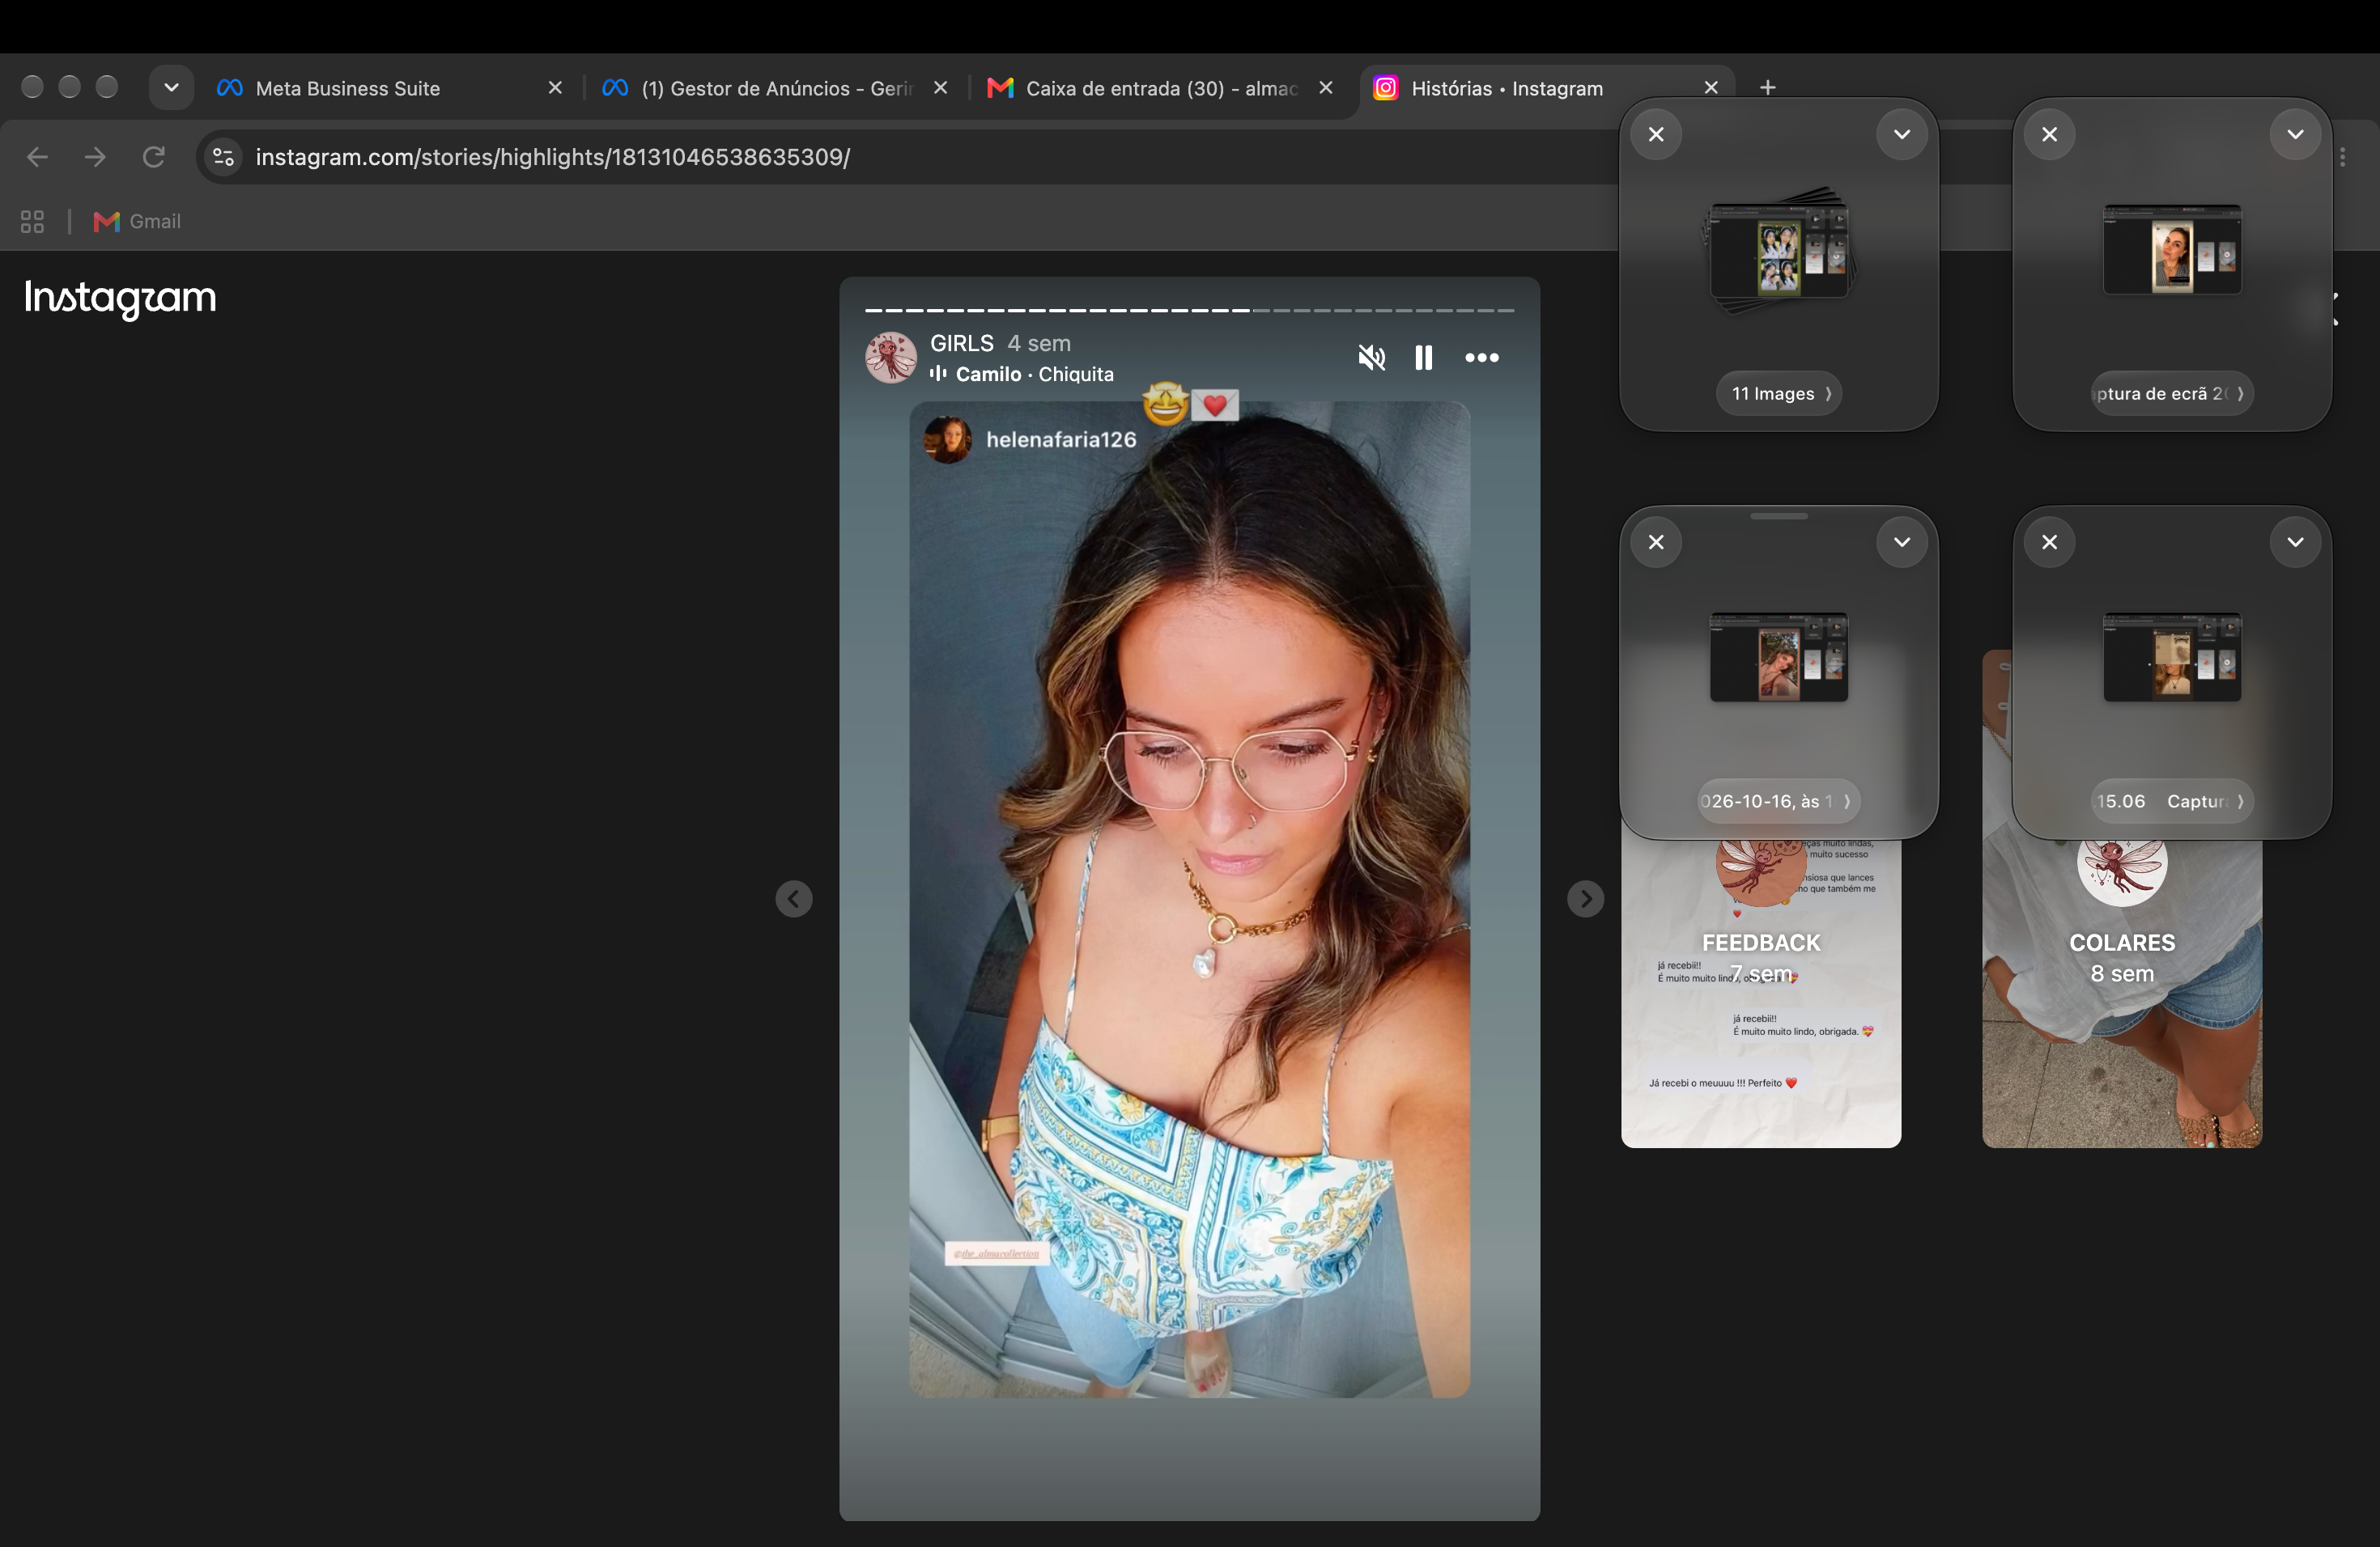This screenshot has height=1547, width=2380.
Task: Expand the 026-10-16 preview chevron
Action: click(x=1901, y=541)
